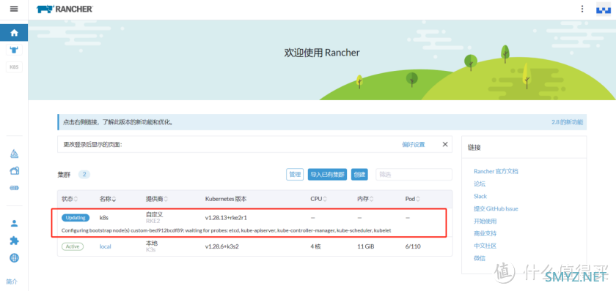
Task: Open the local cluster link
Action: tap(105, 246)
